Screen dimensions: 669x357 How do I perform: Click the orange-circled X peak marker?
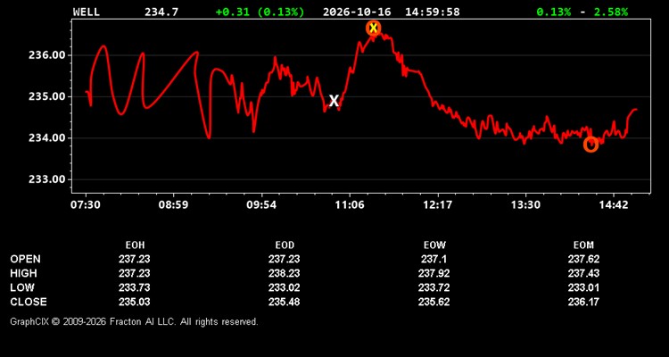[374, 29]
